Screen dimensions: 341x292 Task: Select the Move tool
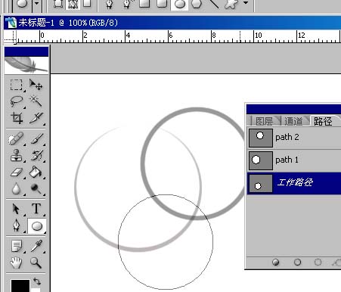[36, 85]
